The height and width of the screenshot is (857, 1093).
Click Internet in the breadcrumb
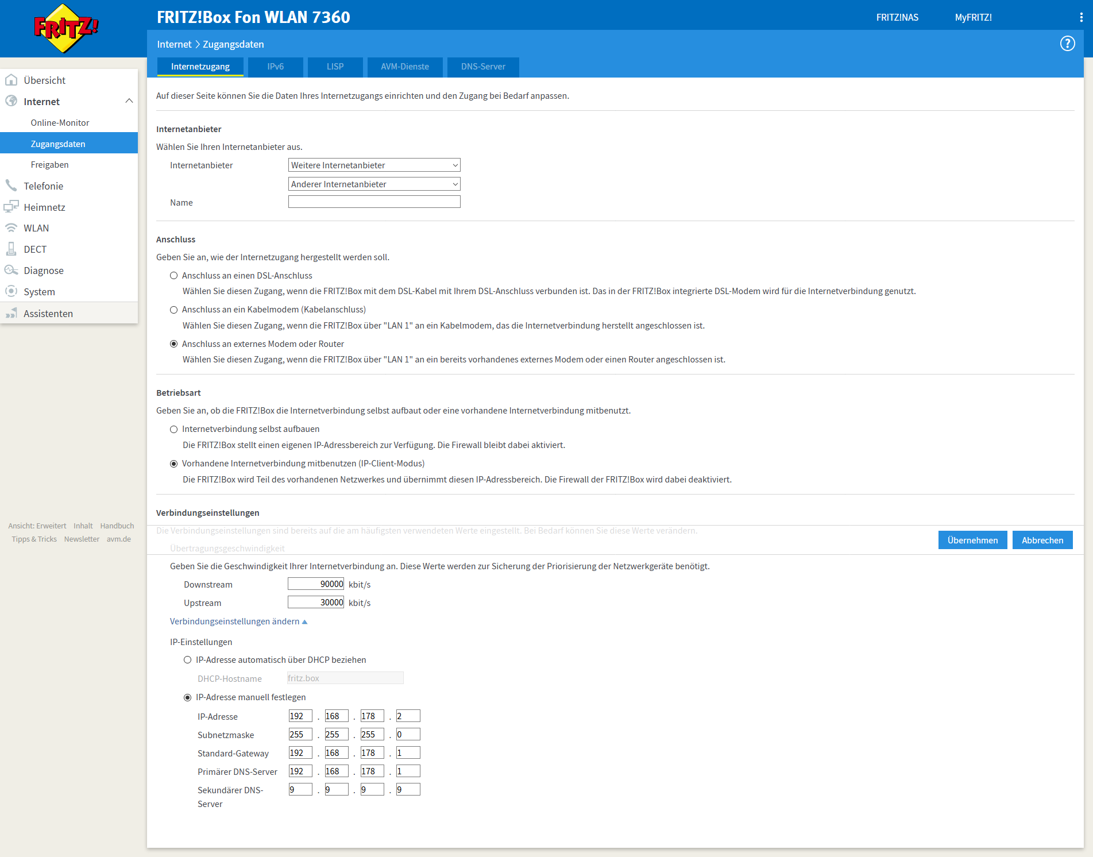174,44
